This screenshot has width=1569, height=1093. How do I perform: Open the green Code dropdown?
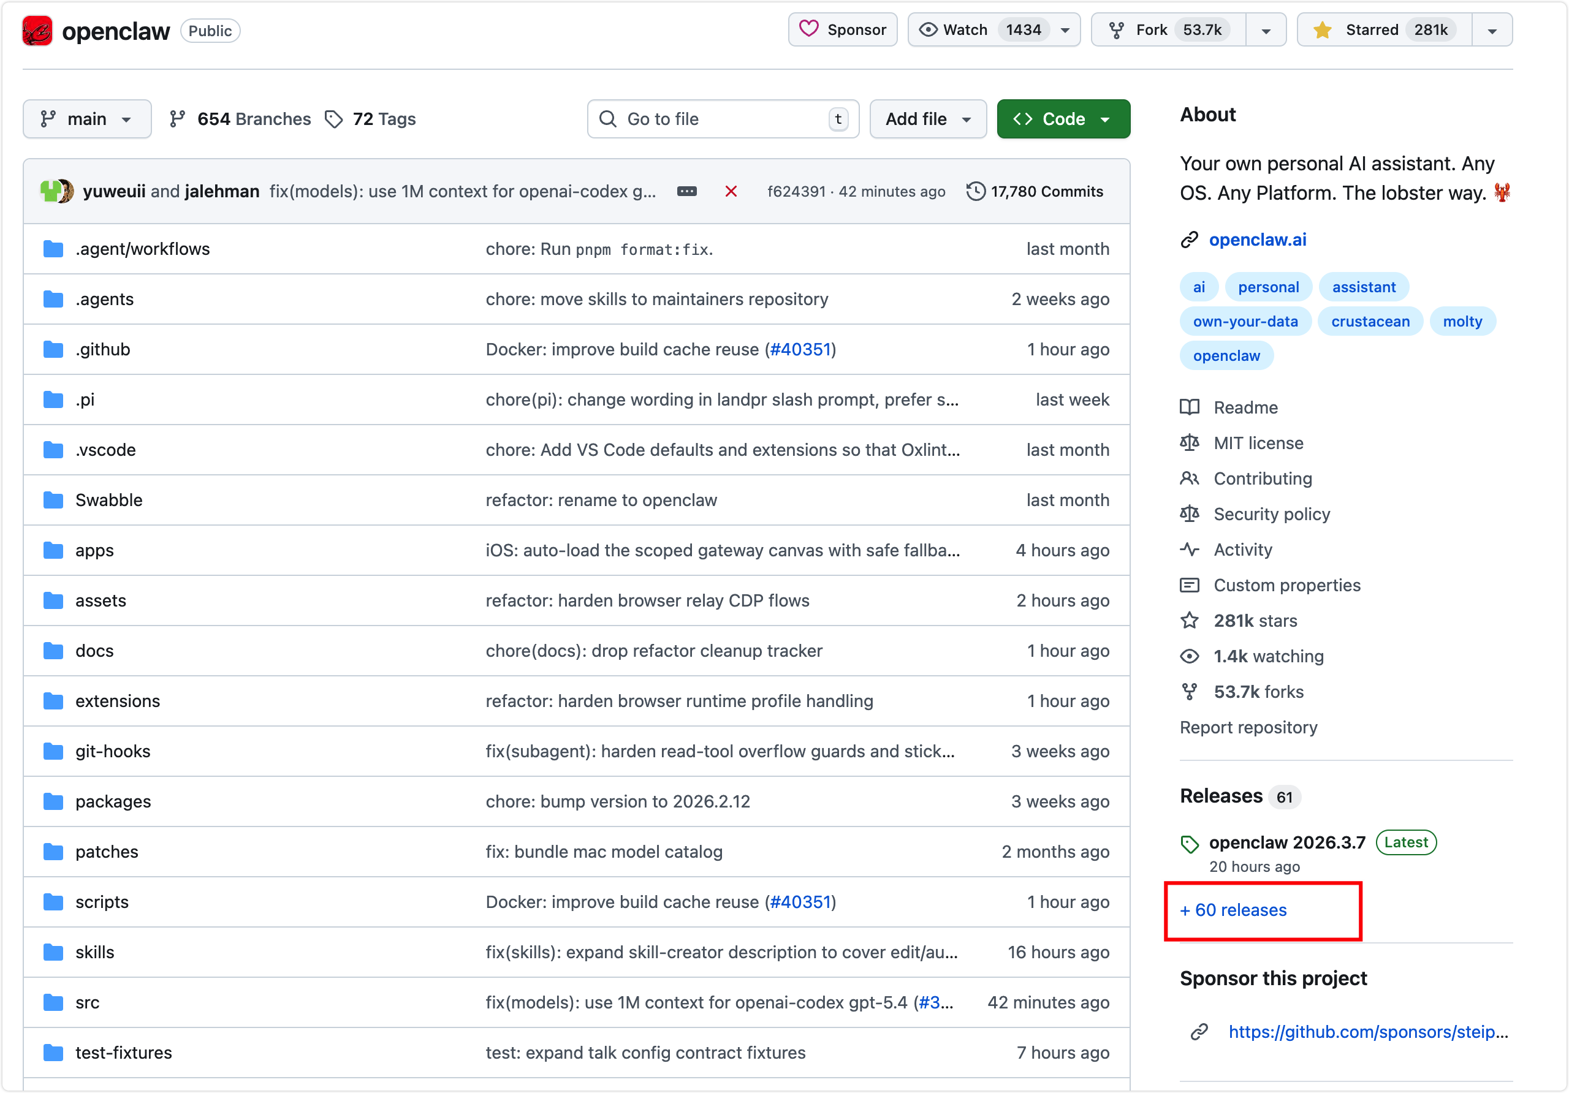pyautogui.click(x=1063, y=119)
